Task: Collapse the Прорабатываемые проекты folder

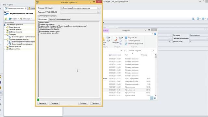Action: [x=5, y=39]
